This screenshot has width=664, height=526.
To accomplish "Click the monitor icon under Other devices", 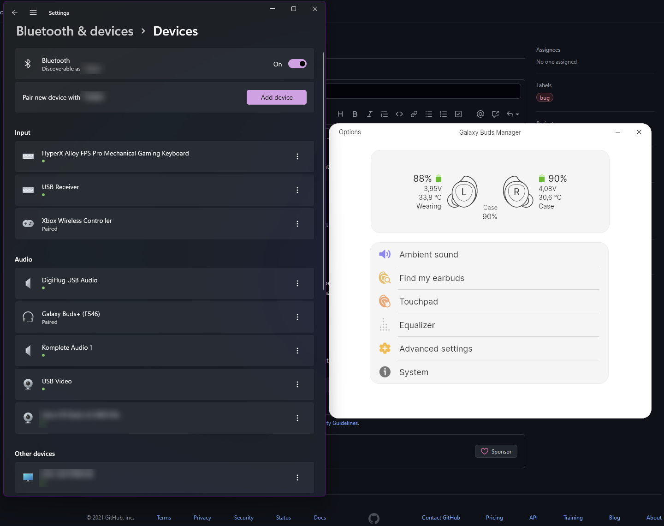I will tap(28, 477).
